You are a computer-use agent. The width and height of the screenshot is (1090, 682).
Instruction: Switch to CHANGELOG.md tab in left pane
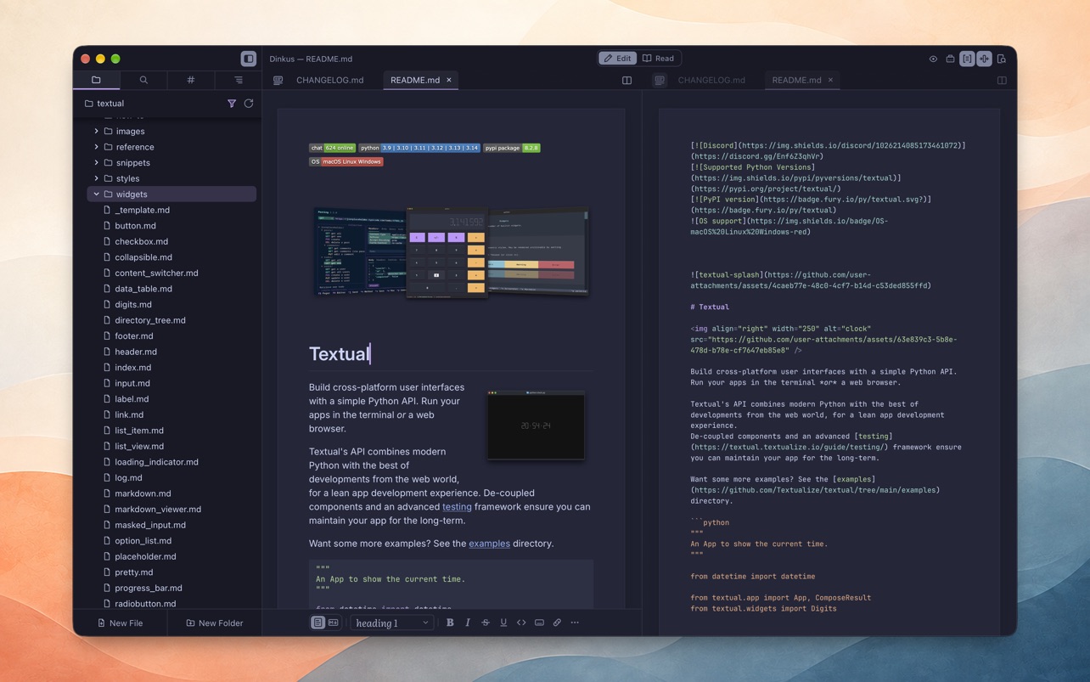pos(329,80)
